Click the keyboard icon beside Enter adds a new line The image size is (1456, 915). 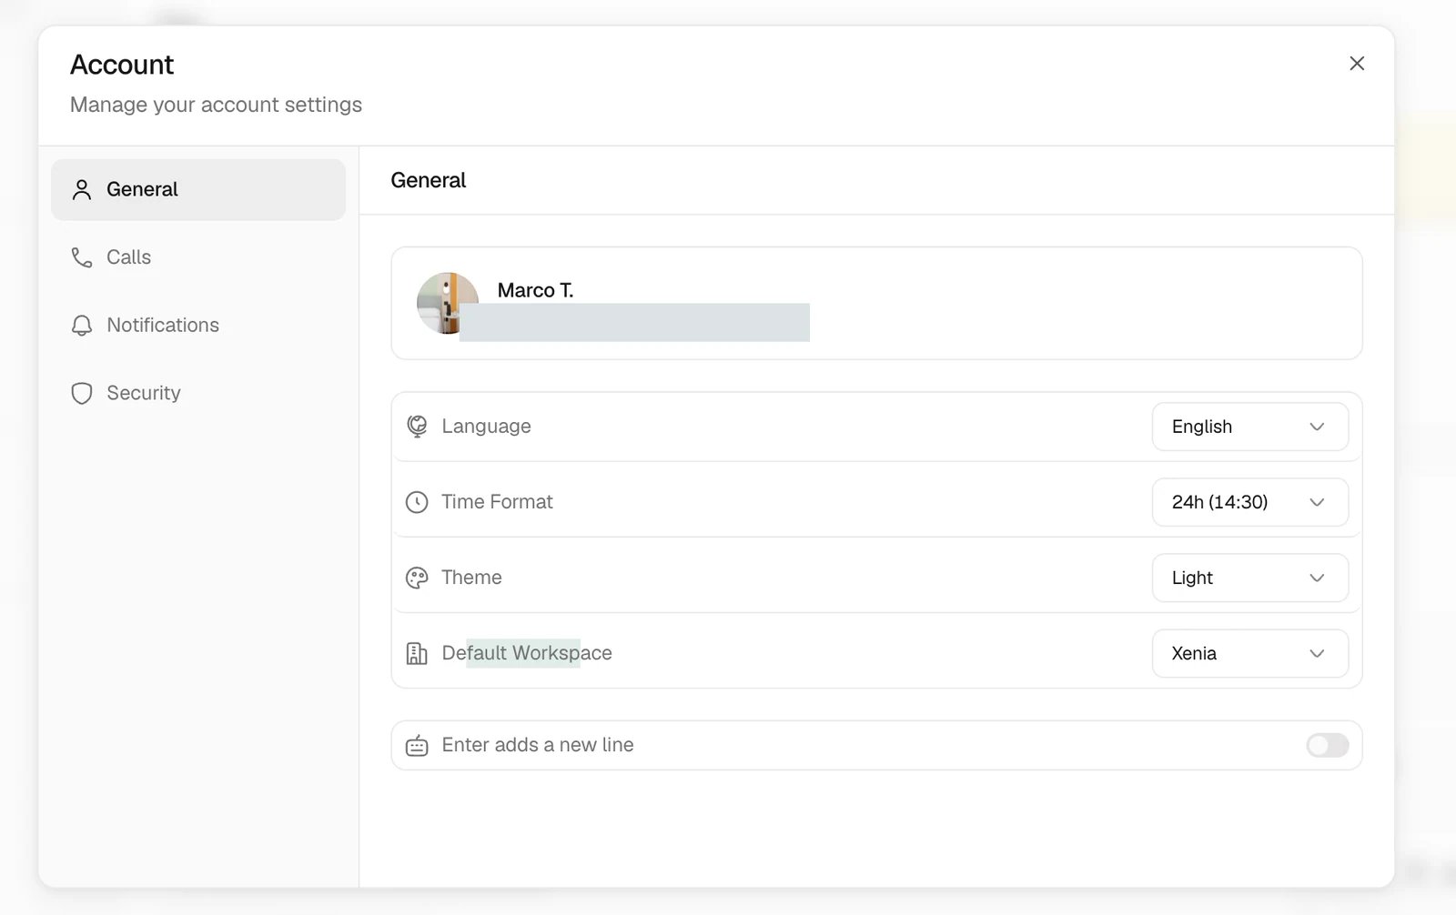coord(417,746)
